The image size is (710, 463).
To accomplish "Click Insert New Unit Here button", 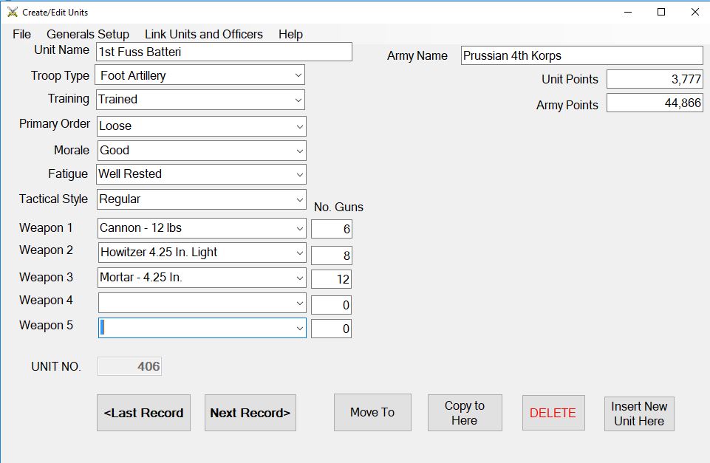I will [x=638, y=414].
